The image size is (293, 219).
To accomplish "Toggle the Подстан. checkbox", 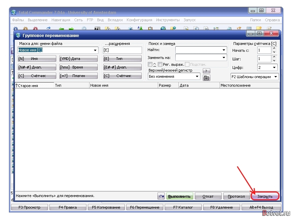I will tap(187, 64).
